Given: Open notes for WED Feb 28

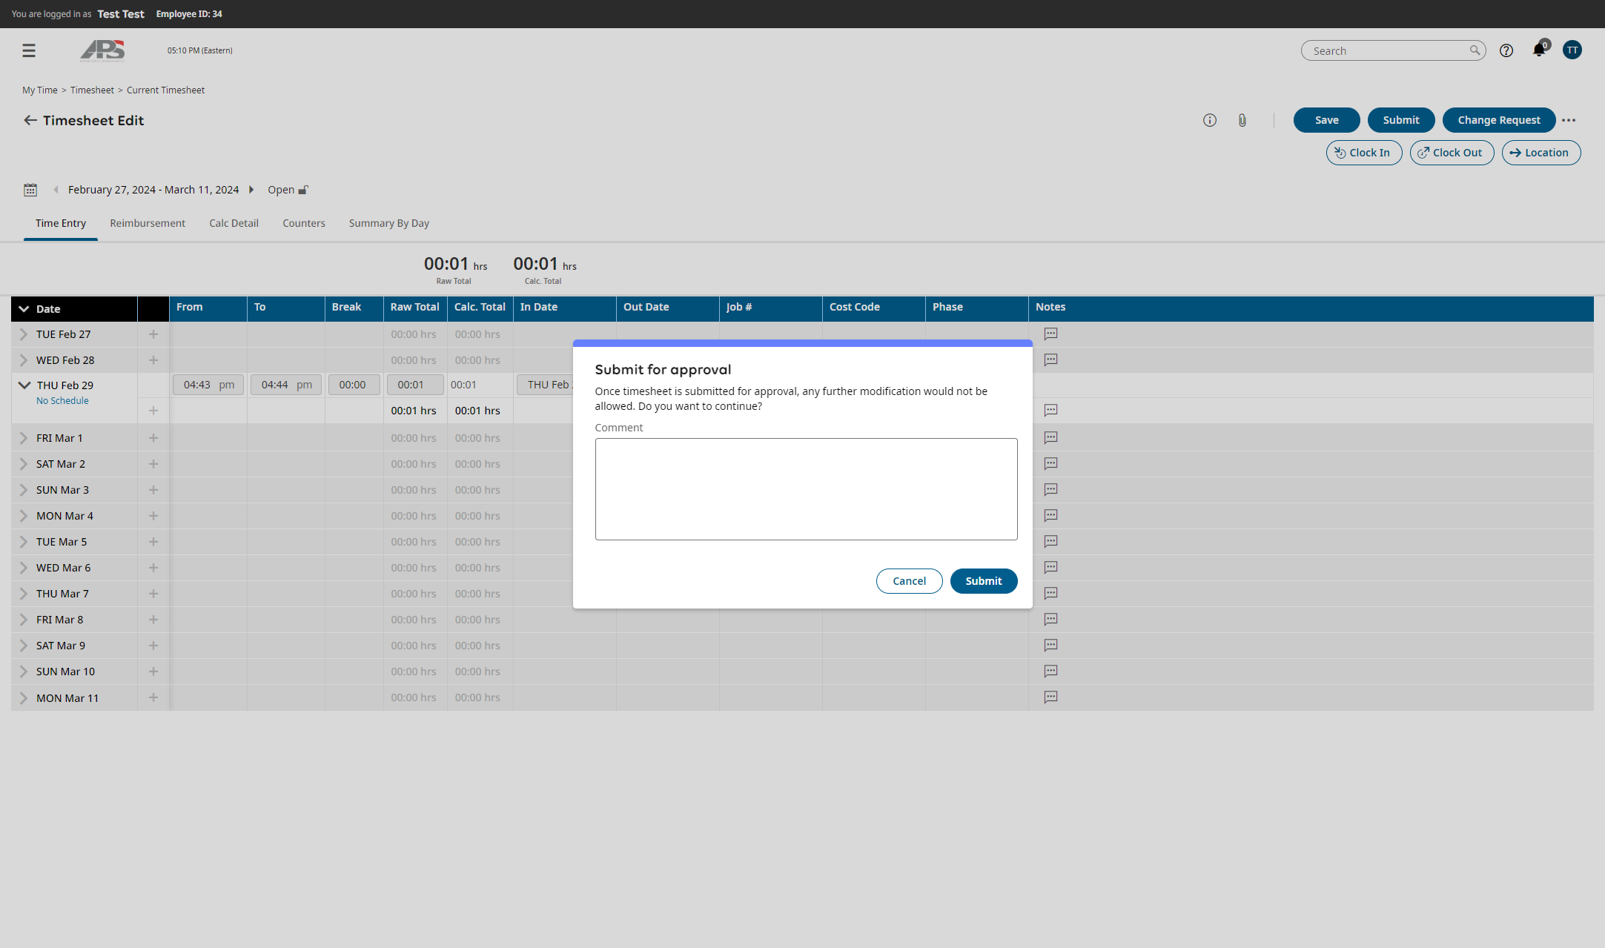Looking at the screenshot, I should 1050,360.
